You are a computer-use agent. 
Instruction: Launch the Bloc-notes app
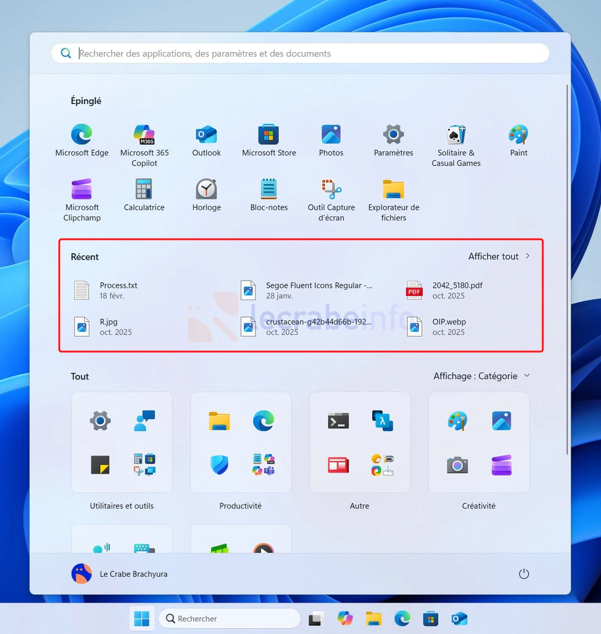(x=269, y=195)
